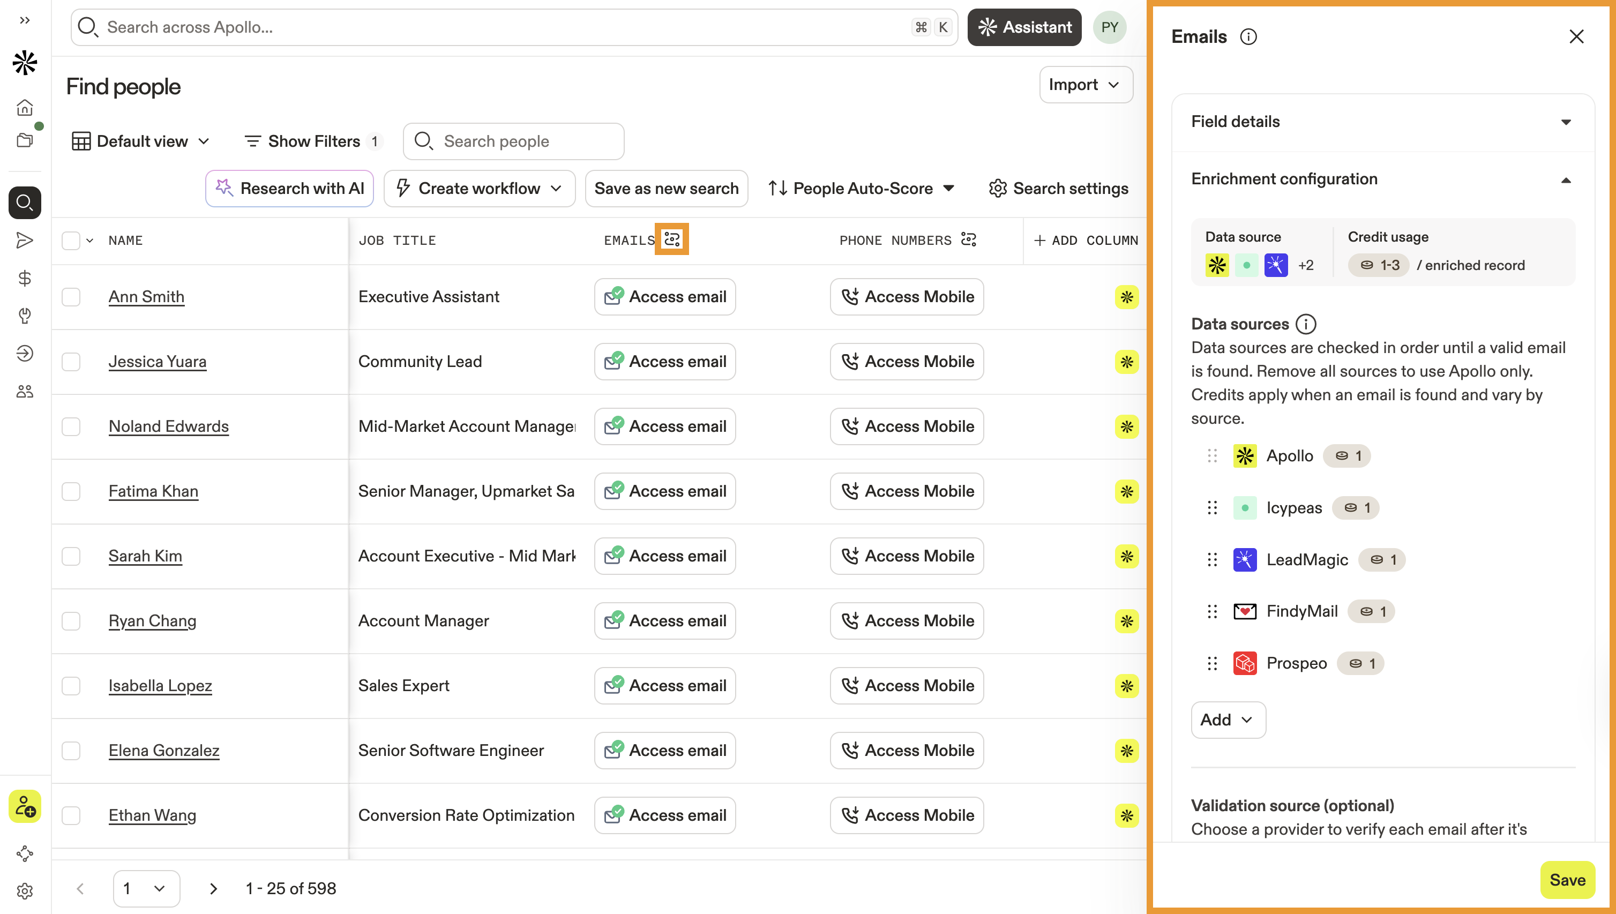Open the Home icon in sidebar
The image size is (1616, 914).
25,108
